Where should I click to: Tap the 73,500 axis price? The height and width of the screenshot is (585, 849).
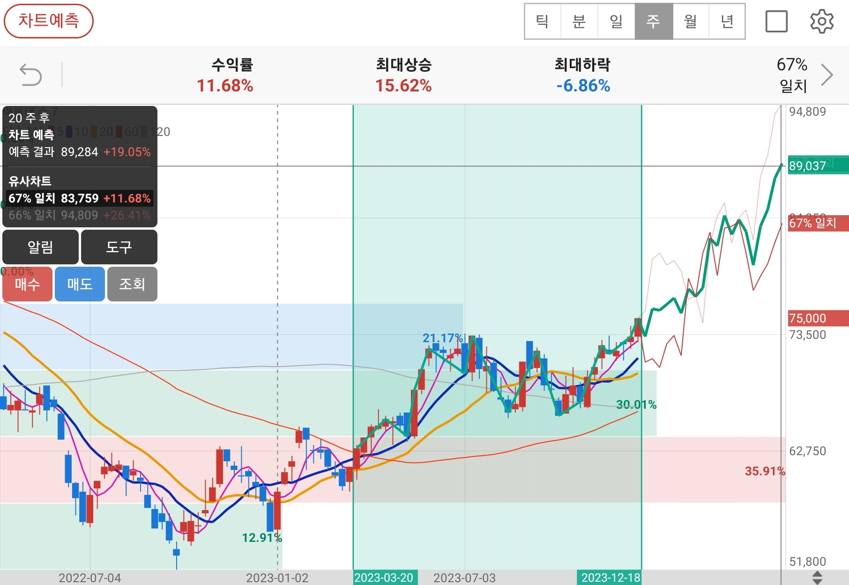point(807,335)
